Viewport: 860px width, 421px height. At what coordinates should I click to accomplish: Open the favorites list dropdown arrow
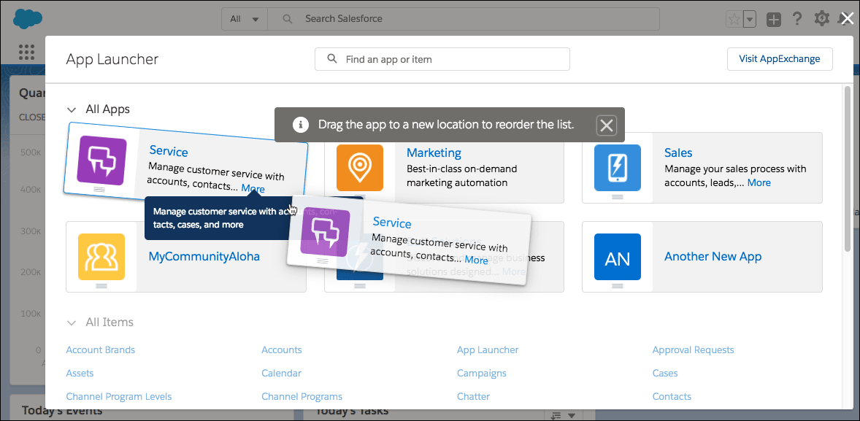[x=750, y=20]
